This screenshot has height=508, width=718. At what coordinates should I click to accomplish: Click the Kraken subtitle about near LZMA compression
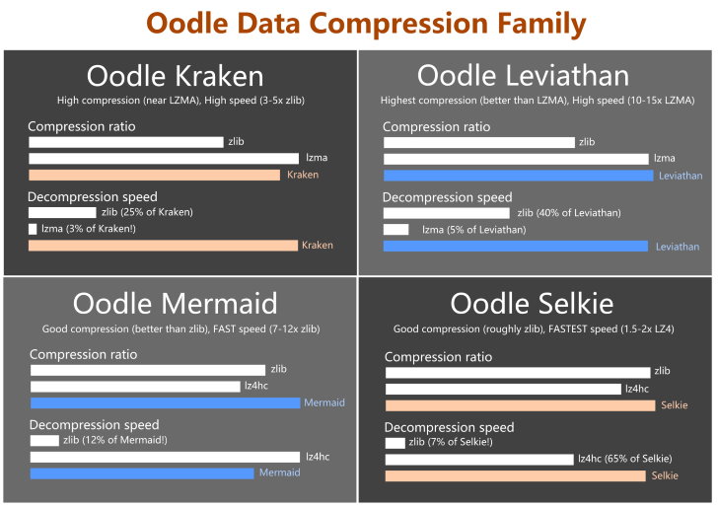pos(180,101)
